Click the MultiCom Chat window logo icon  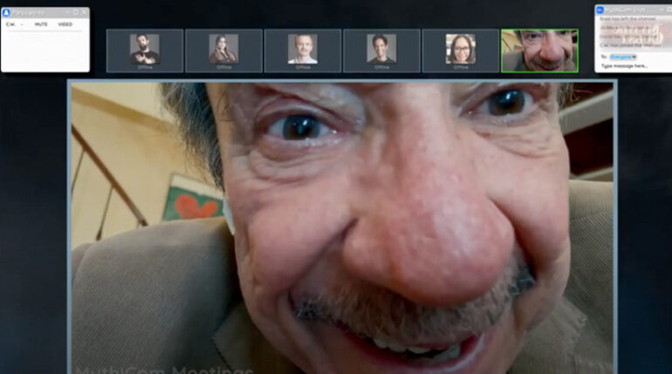(x=600, y=10)
